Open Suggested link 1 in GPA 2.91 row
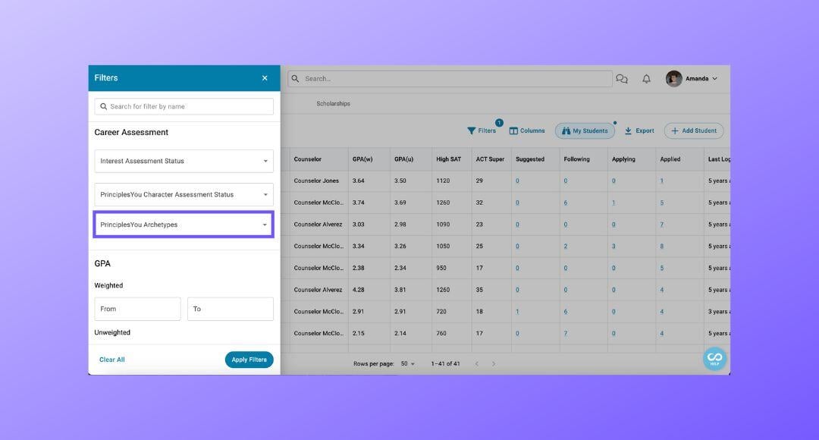The width and height of the screenshot is (819, 440). [518, 312]
